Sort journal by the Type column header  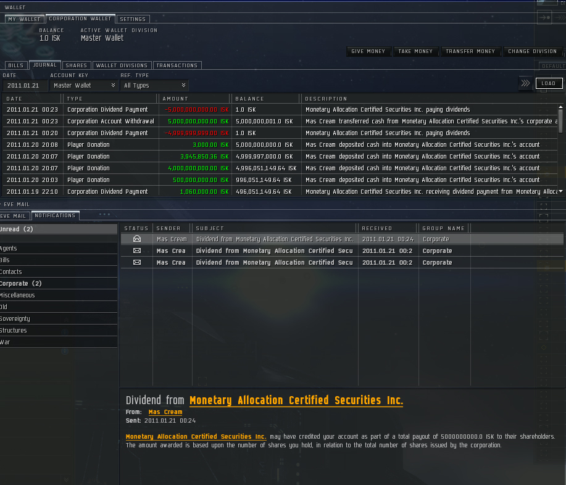click(110, 99)
